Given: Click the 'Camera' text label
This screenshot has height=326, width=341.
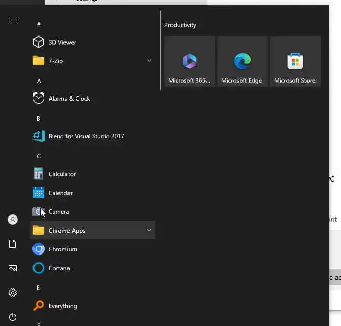Looking at the screenshot, I should pyautogui.click(x=59, y=212).
